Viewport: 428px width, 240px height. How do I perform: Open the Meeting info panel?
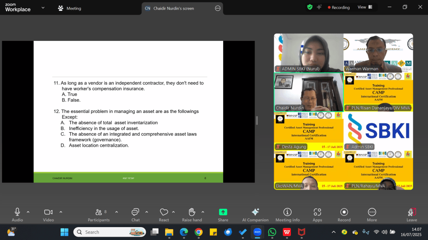tap(288, 215)
